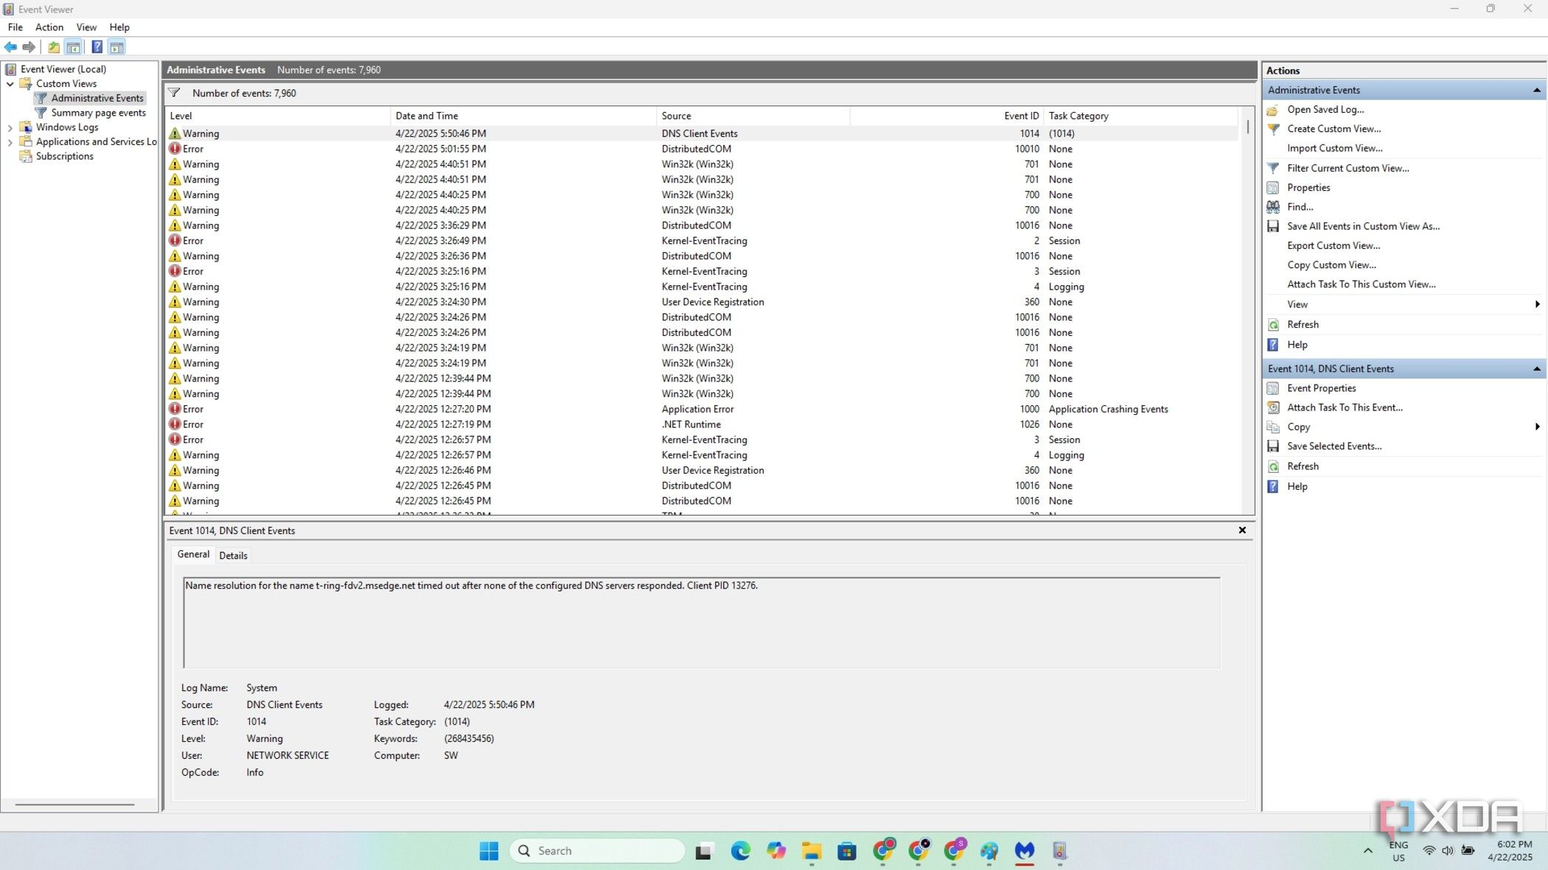Click Copy Custom View action
1548x870 pixels.
[1331, 264]
